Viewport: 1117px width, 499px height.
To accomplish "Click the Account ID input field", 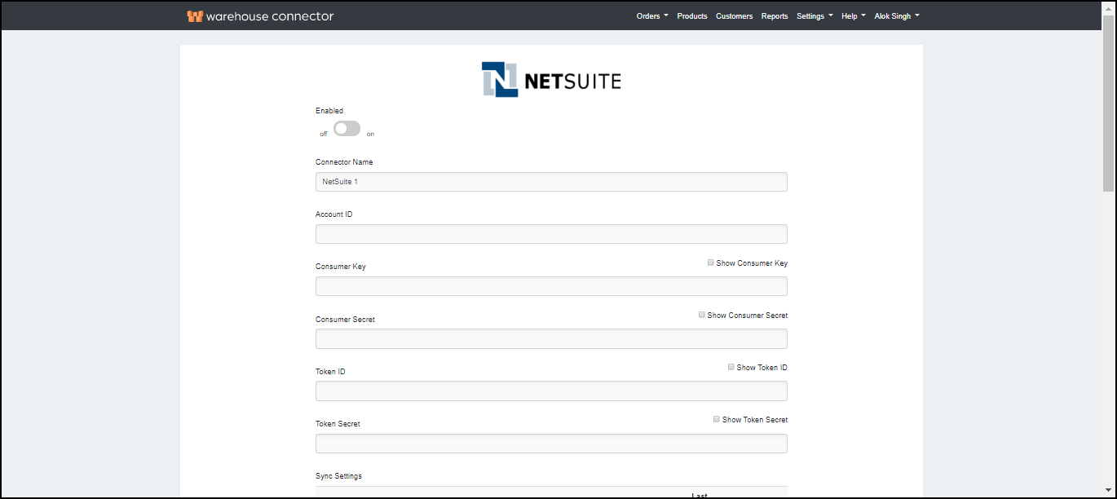I will (551, 233).
